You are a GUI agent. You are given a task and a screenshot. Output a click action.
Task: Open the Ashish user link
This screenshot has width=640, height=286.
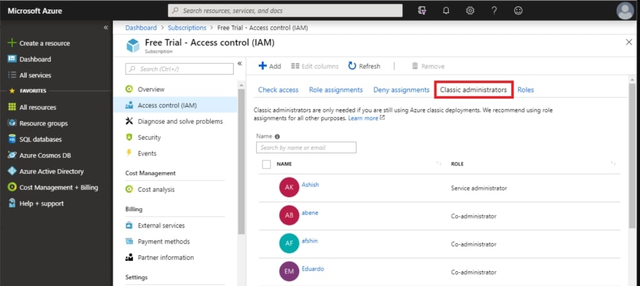point(310,185)
